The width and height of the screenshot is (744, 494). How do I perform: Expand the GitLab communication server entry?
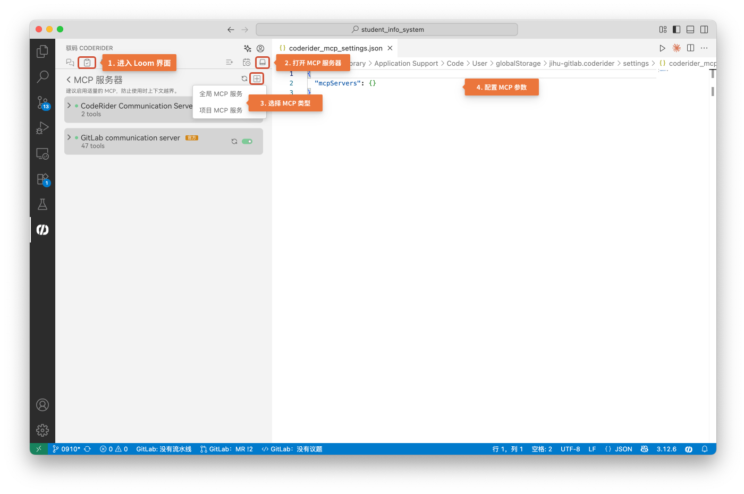[69, 137]
